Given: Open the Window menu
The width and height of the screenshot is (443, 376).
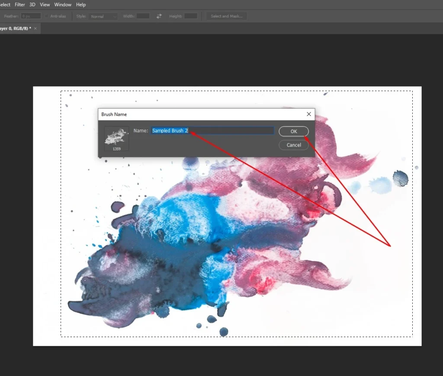Looking at the screenshot, I should (x=63, y=4).
